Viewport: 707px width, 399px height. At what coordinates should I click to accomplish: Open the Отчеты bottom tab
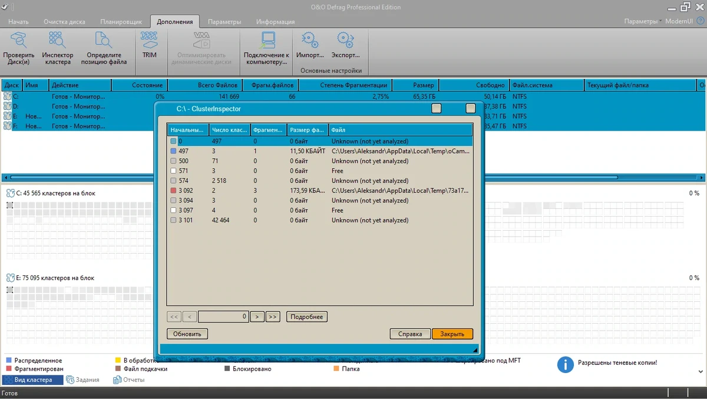pos(128,380)
